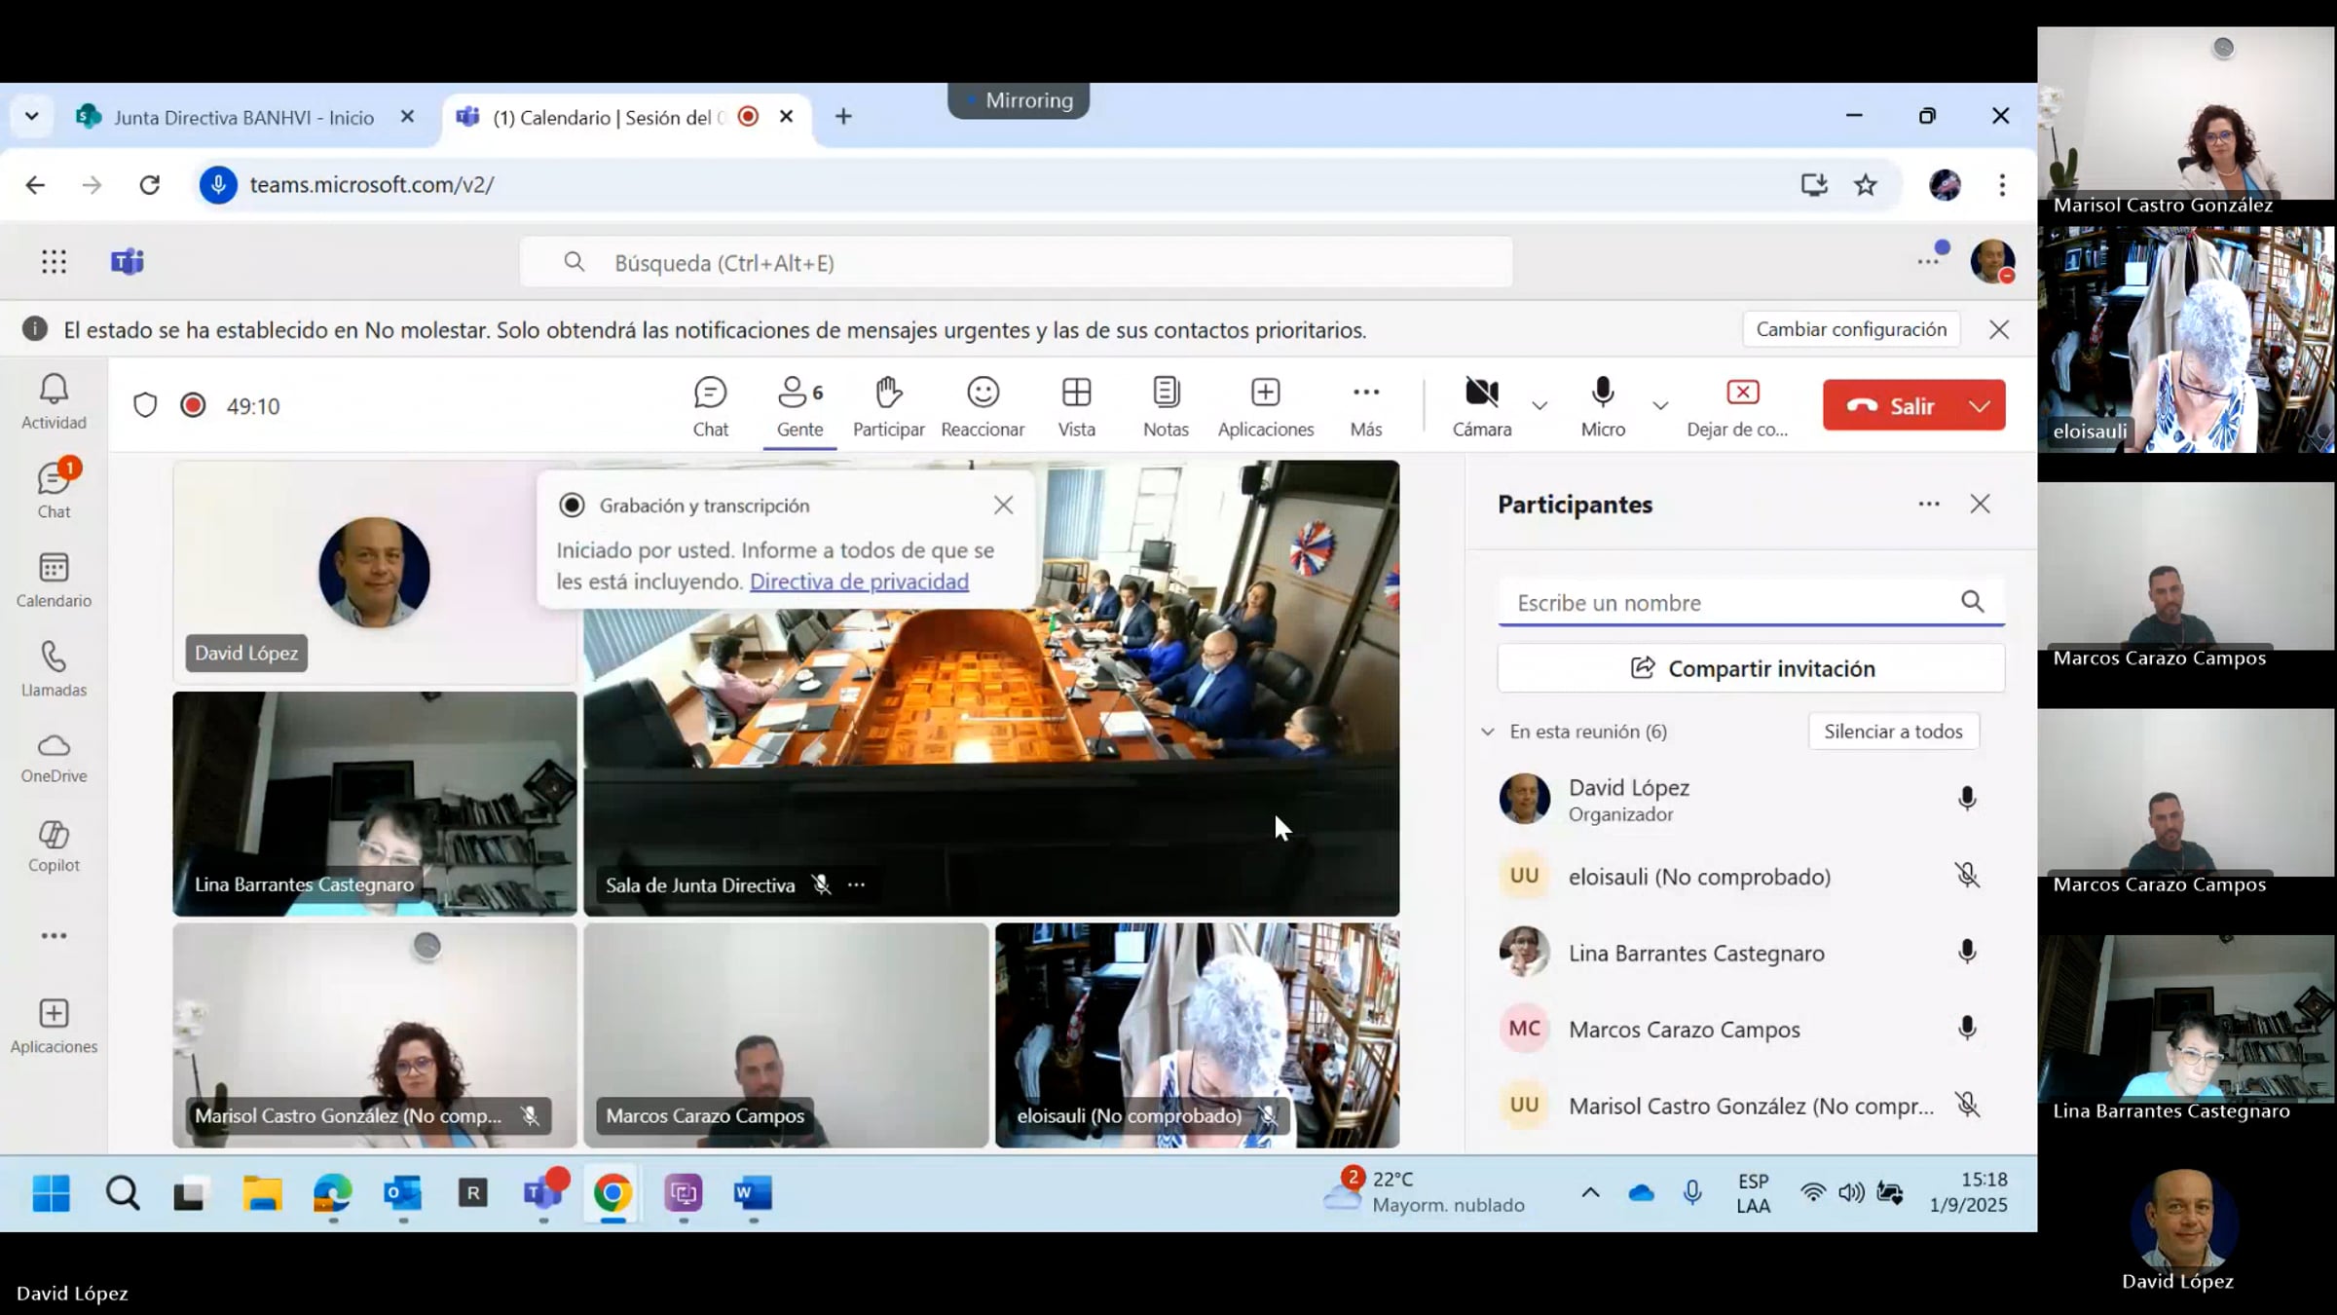Mute the Micro in the meeting toolbar

tap(1603, 406)
